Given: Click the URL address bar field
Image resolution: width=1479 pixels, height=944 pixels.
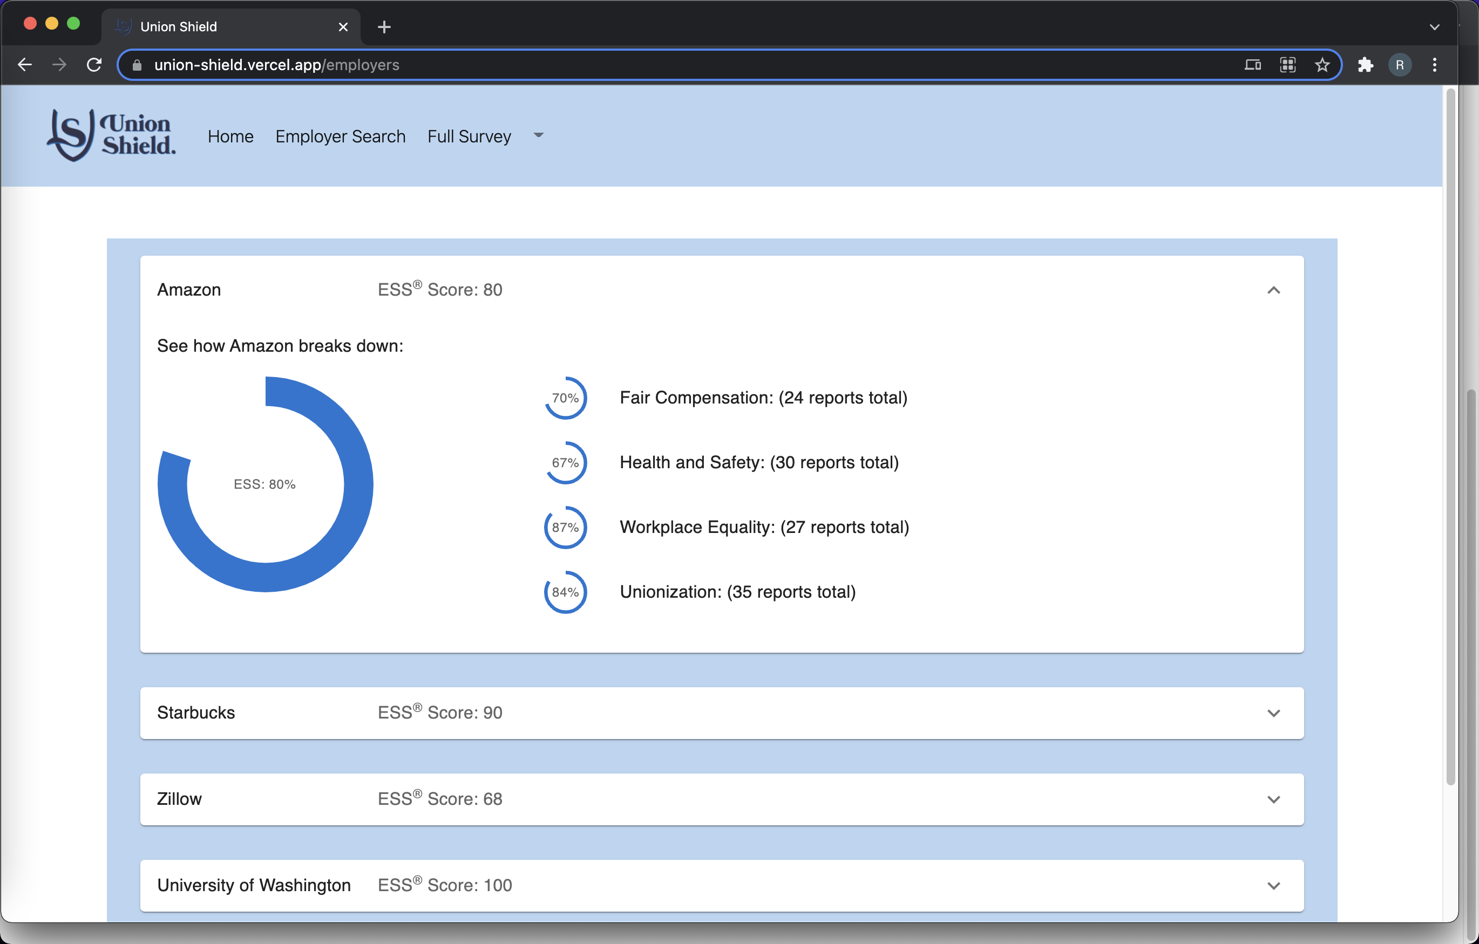Looking at the screenshot, I should 676,65.
